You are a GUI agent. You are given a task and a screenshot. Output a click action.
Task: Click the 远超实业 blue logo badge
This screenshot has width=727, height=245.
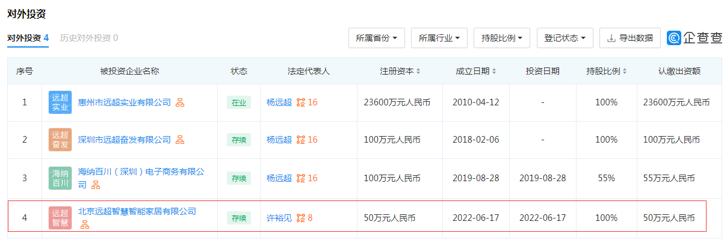pos(60,102)
